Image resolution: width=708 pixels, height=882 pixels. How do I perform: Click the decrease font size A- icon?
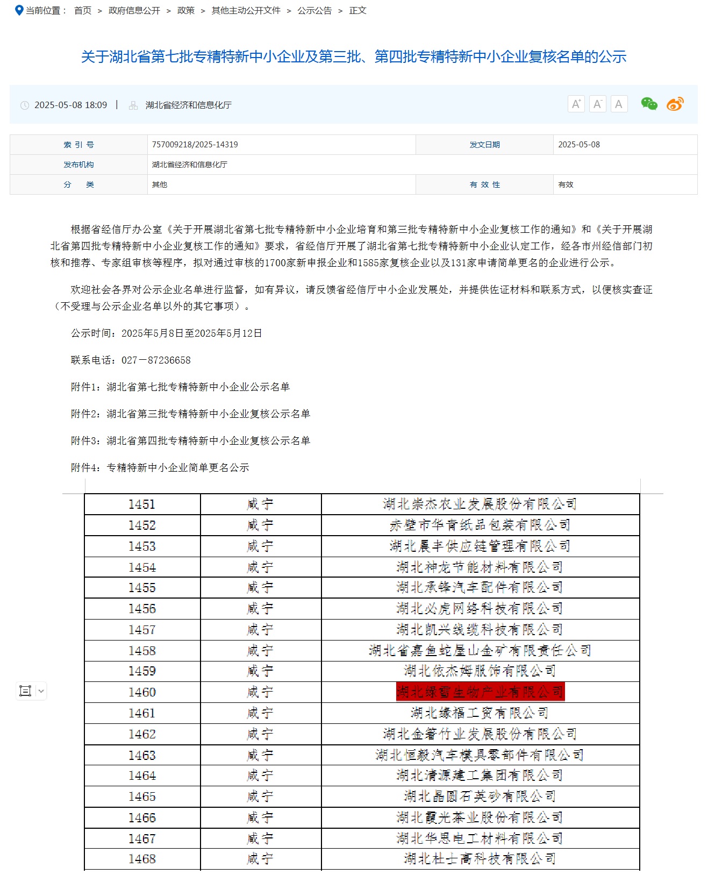tap(597, 104)
